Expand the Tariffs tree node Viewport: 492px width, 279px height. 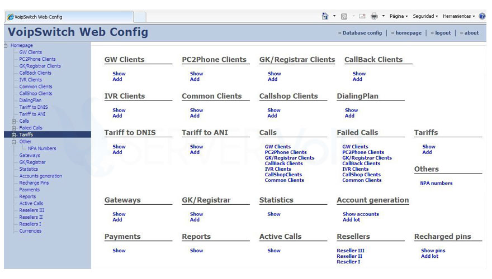(x=14, y=135)
